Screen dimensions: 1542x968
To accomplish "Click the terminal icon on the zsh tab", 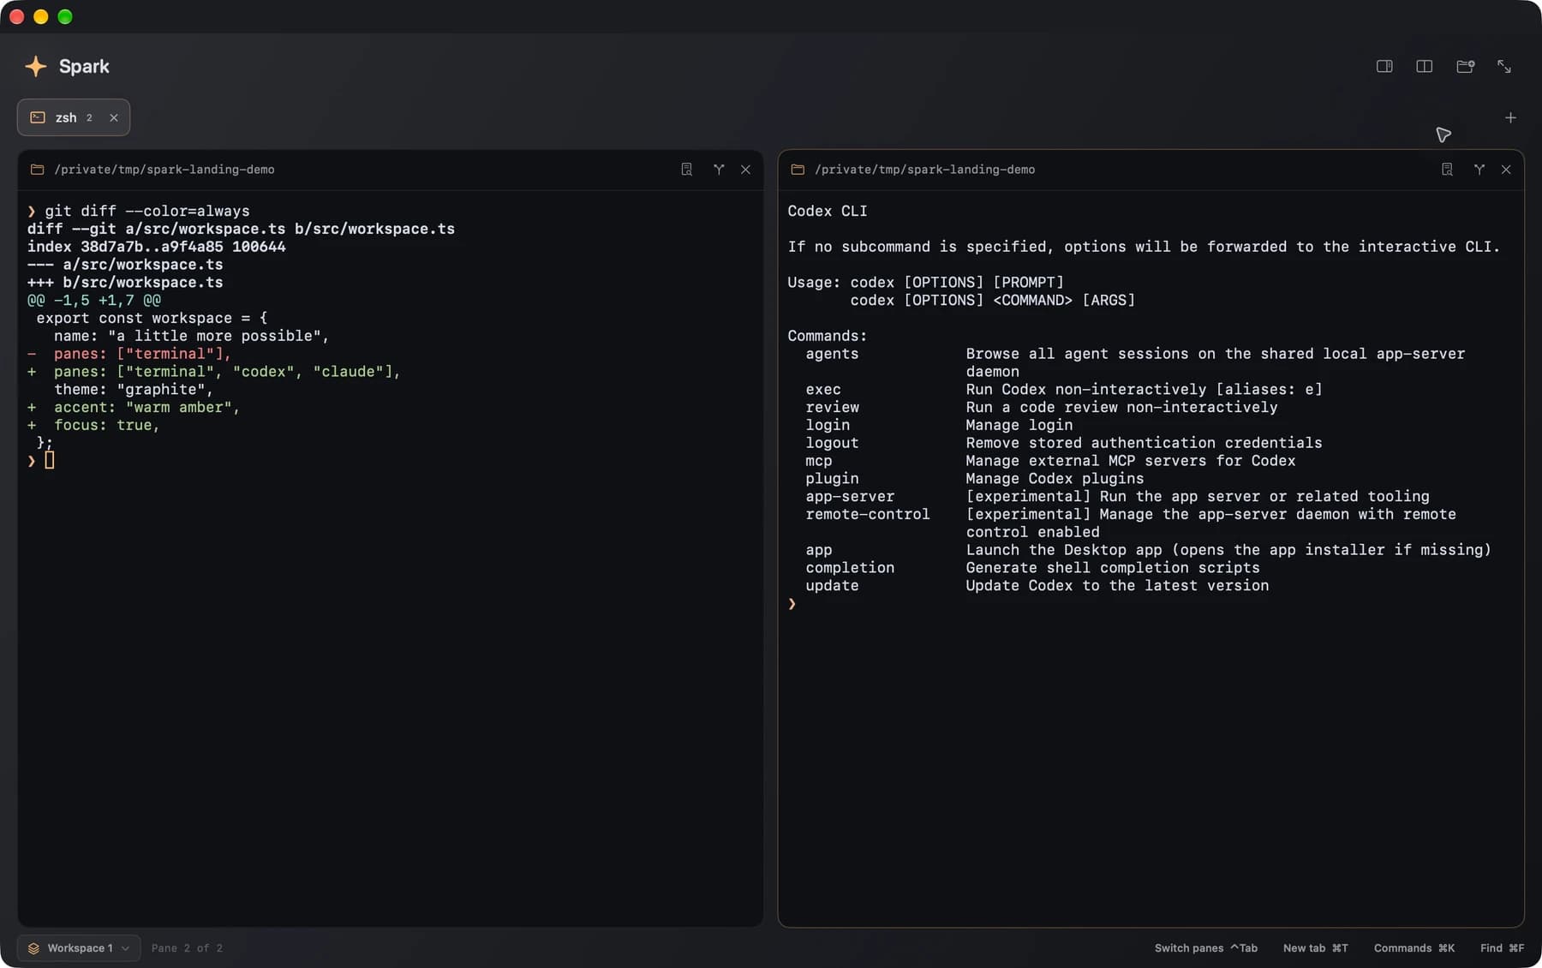I will click(x=38, y=117).
